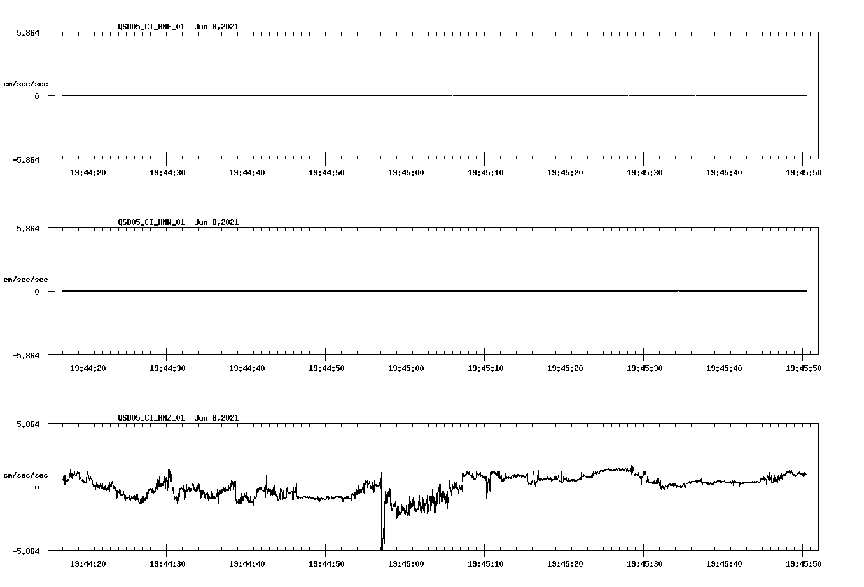864x587 pixels.
Task: Select the QSD05_CI_HNN_01 chart title
Action: pyautogui.click(x=151, y=222)
